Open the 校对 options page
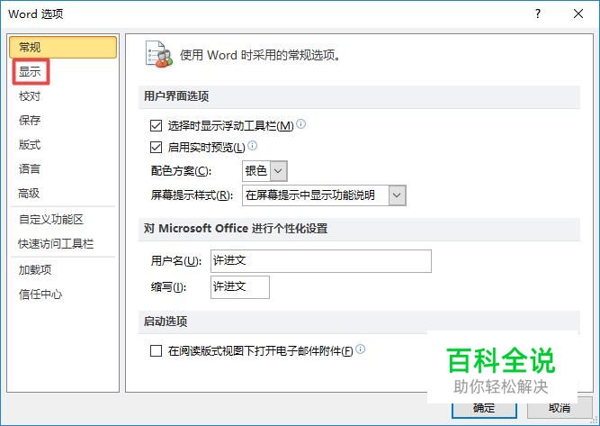 tap(30, 96)
